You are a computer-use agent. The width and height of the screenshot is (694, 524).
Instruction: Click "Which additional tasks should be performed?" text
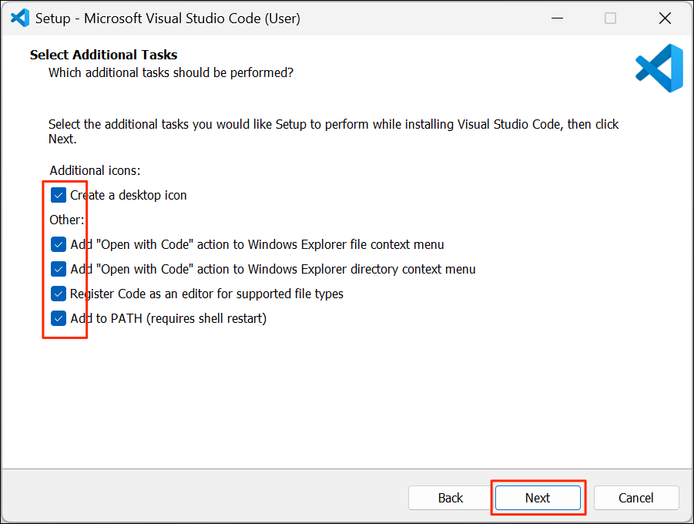[x=171, y=72]
